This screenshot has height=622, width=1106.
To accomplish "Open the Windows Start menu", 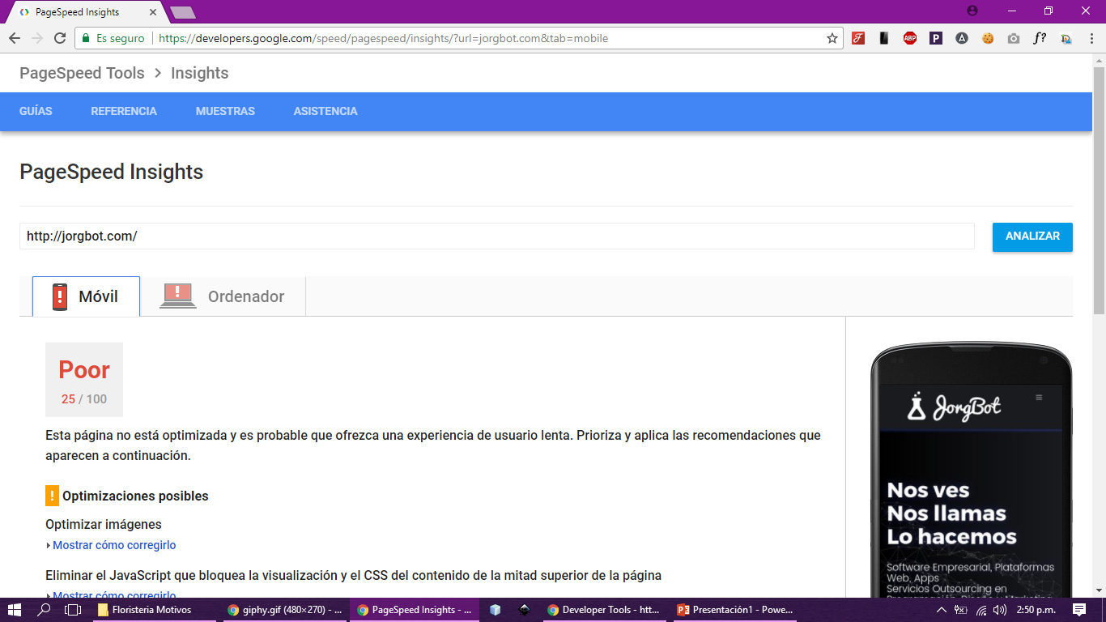I will pyautogui.click(x=15, y=610).
